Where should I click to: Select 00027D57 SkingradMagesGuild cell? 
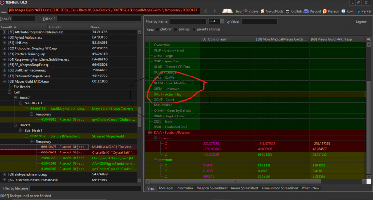[69, 136]
